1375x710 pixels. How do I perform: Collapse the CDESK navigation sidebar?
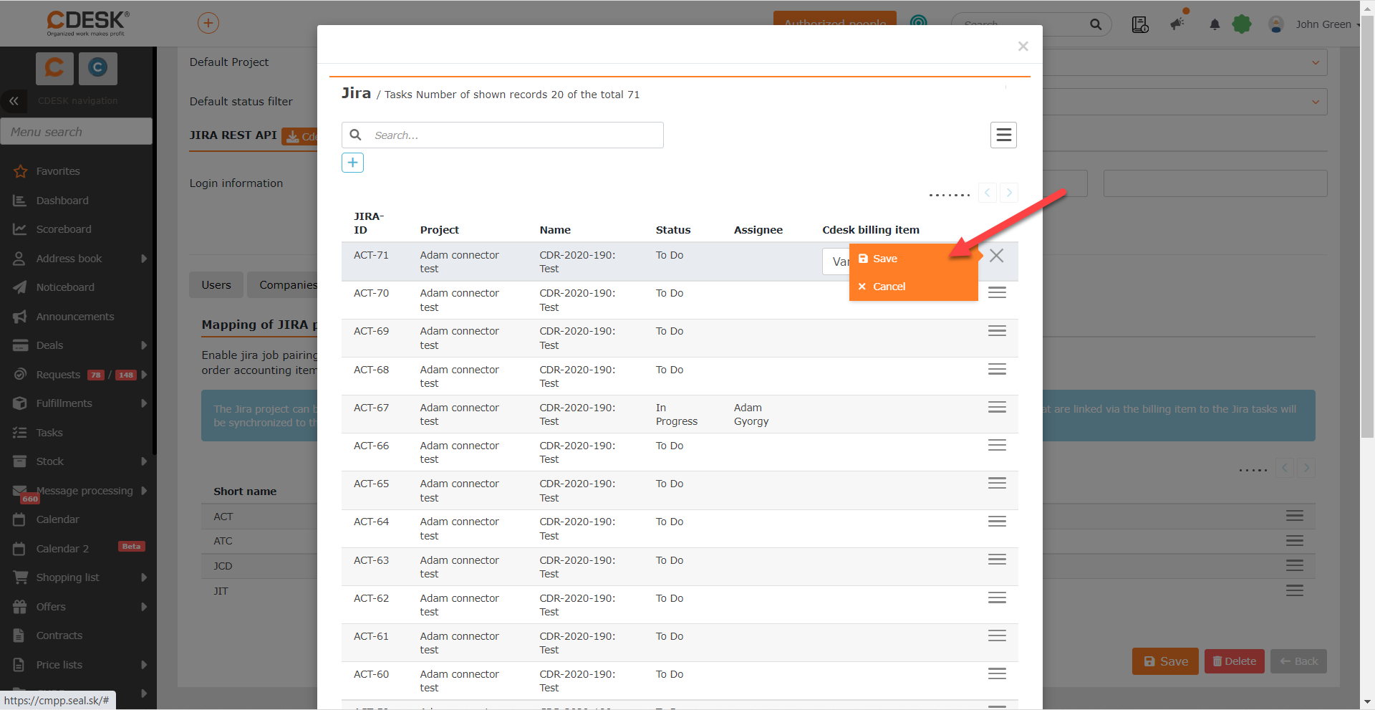pos(14,101)
